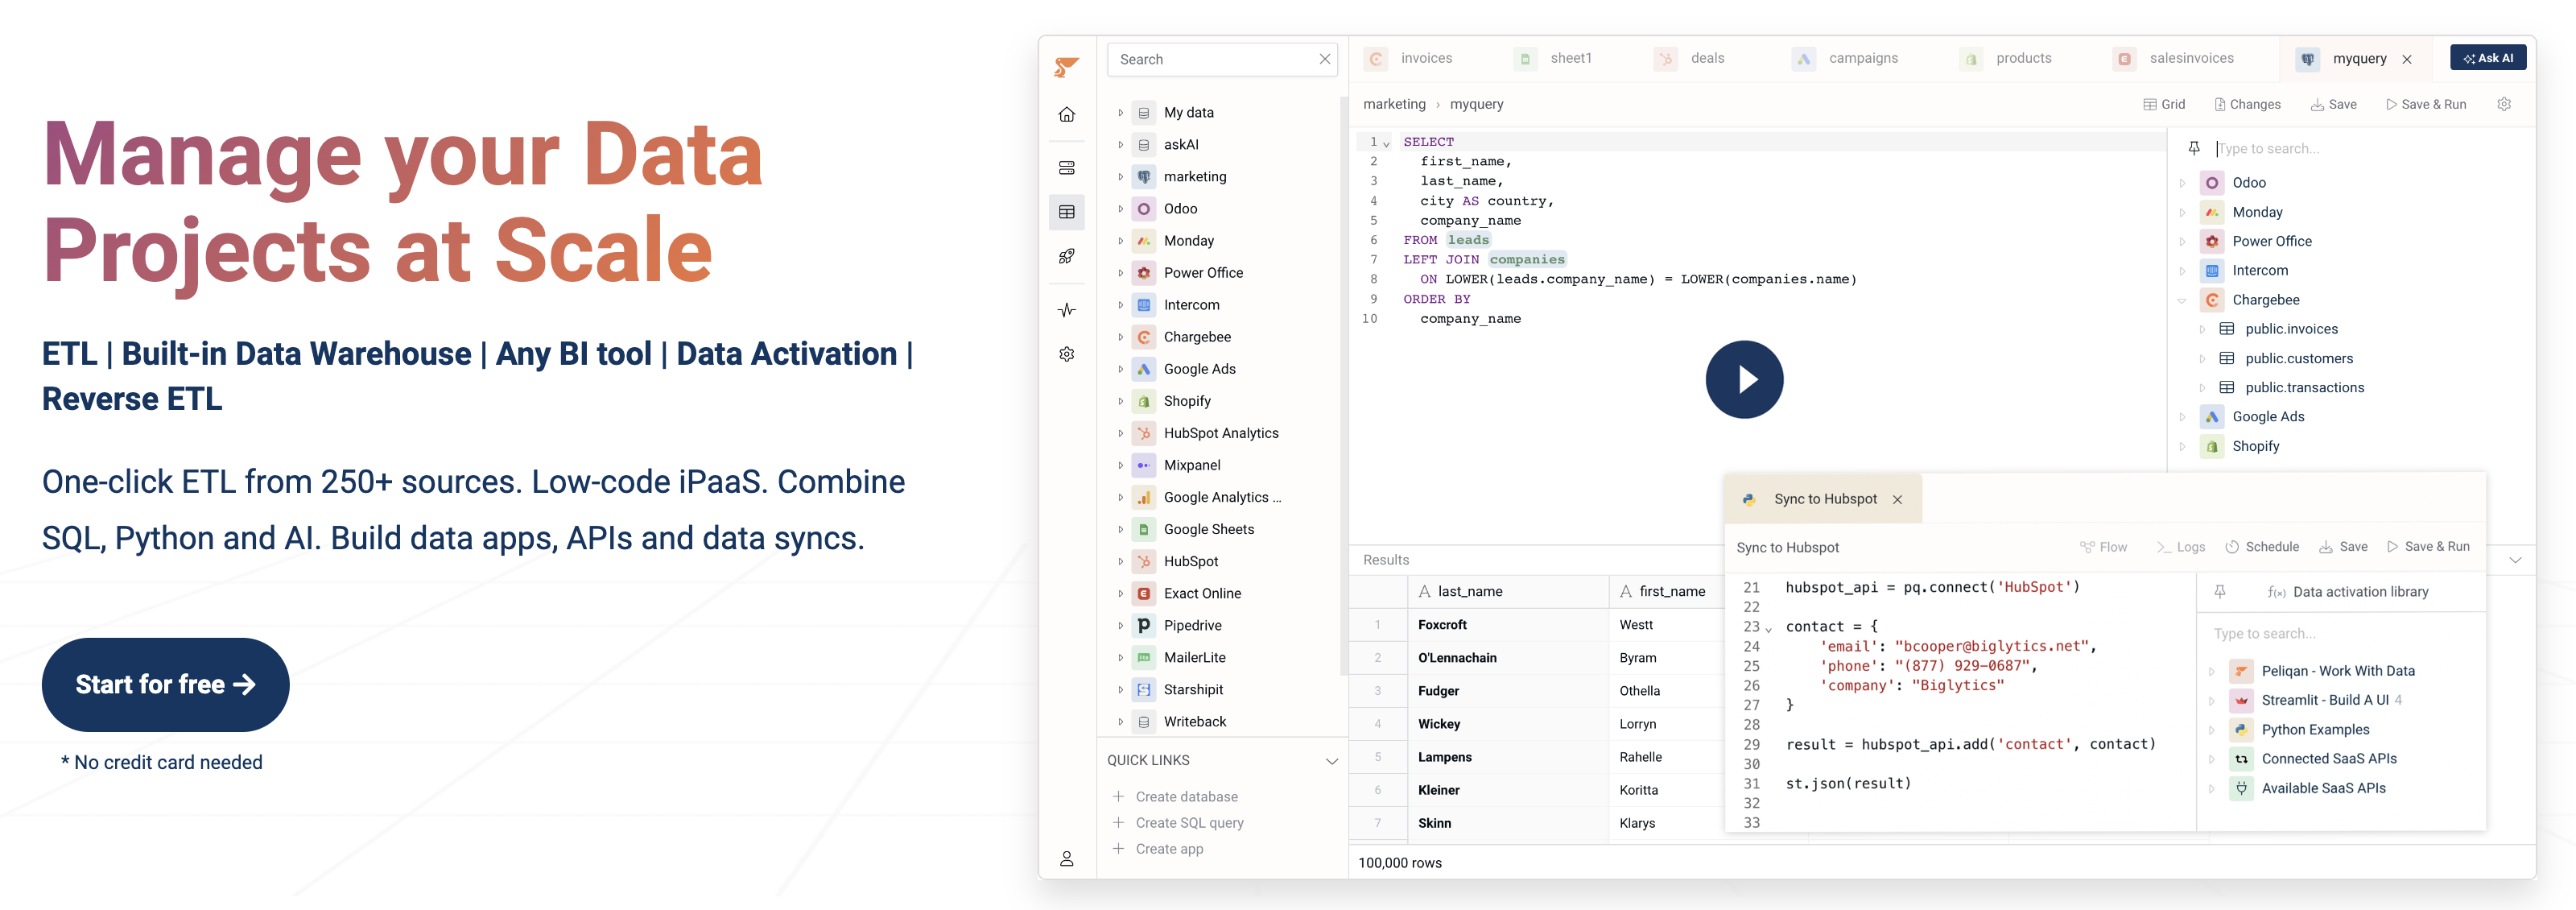The height and width of the screenshot is (910, 2576).
Task: Open the activity monitor icon in the sidebar
Action: click(x=1067, y=309)
